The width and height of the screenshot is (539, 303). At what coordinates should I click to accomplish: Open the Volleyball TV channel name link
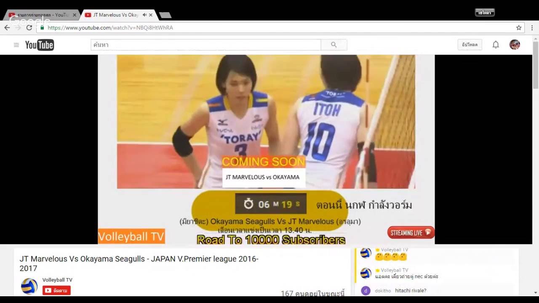point(57,280)
